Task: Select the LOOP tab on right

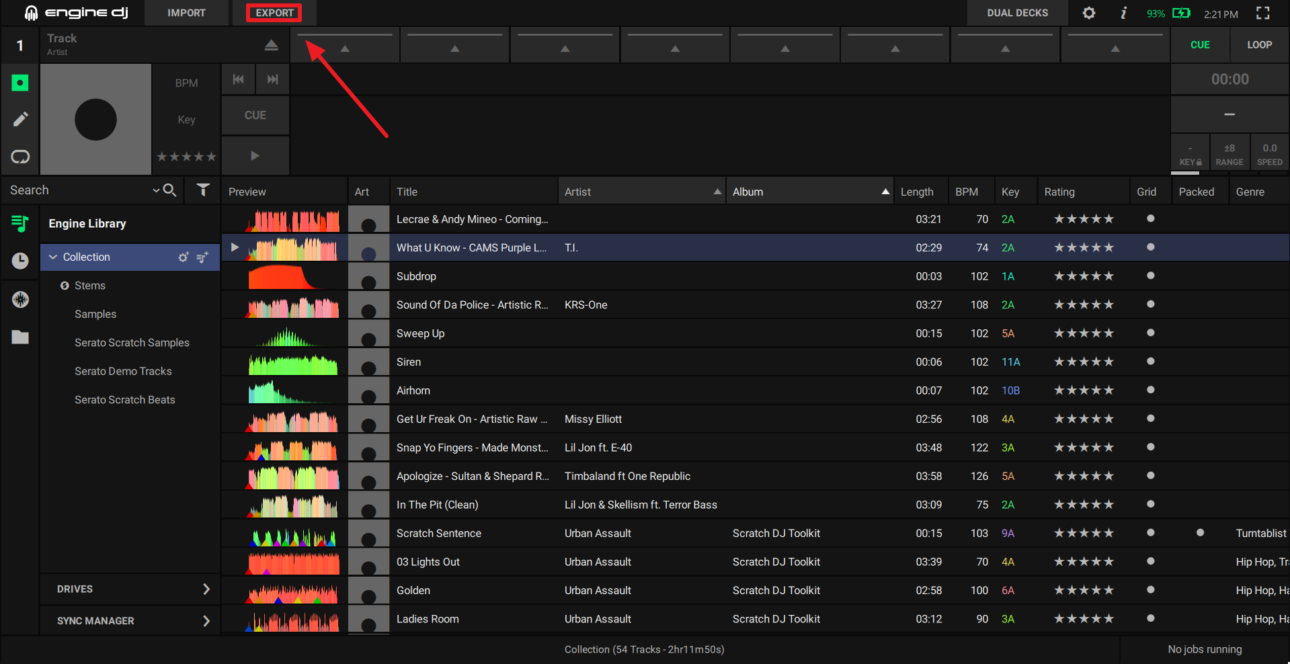Action: coord(1259,45)
